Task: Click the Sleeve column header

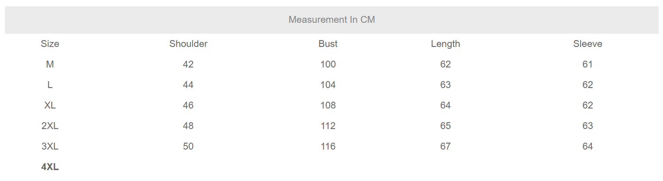Action: pyautogui.click(x=588, y=44)
